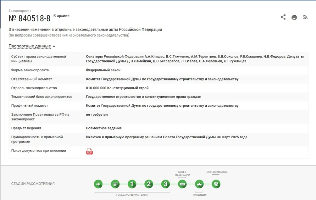Viewport: 316px width, 200px height.
Task: Select the Federation Council stage icon
Action: point(182,184)
